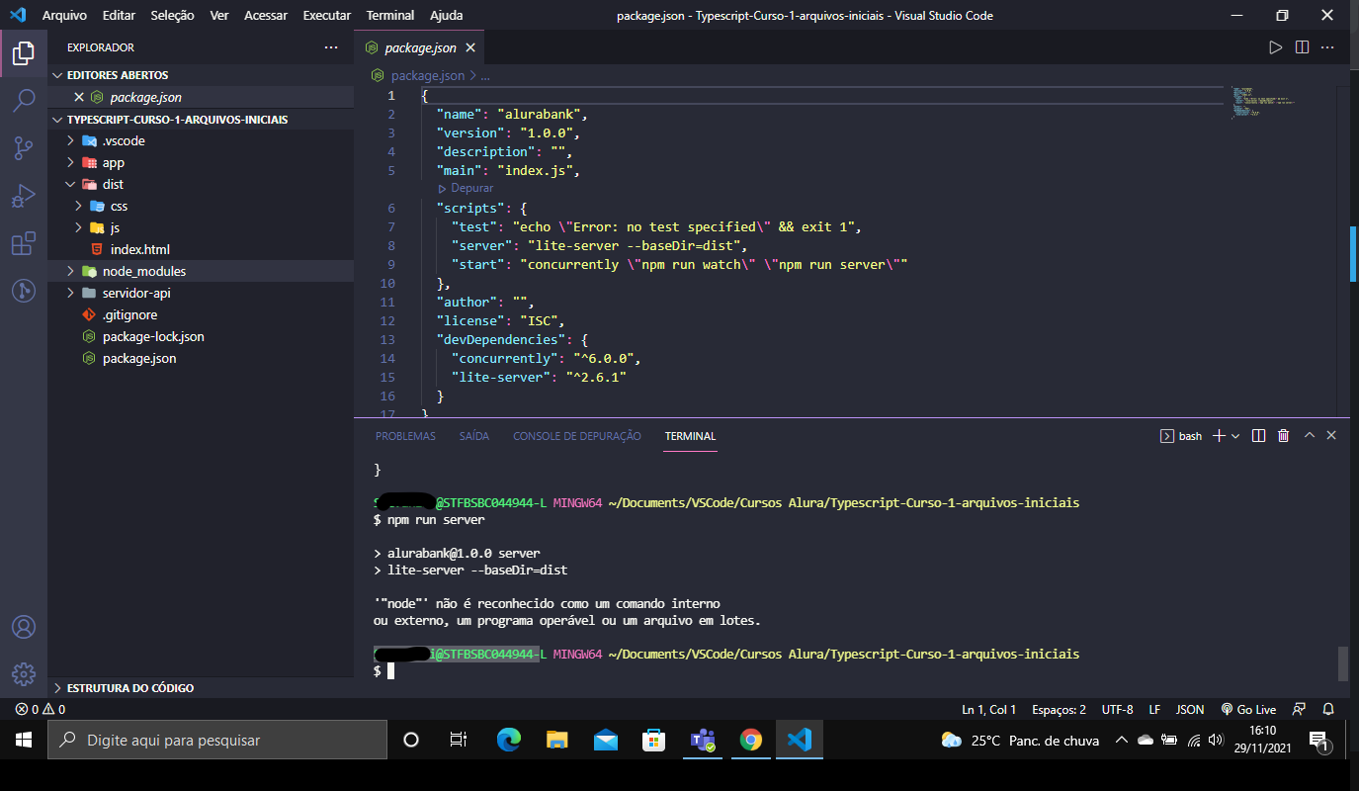Click Windows search box in taskbar
This screenshot has width=1359, height=791.
coord(217,740)
